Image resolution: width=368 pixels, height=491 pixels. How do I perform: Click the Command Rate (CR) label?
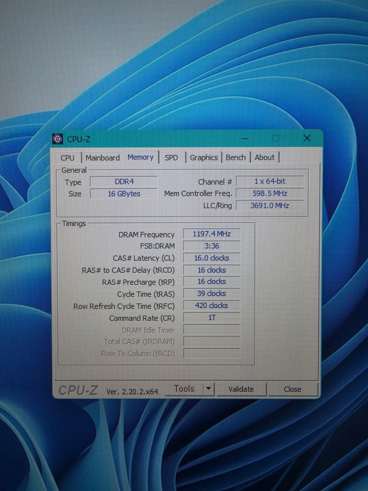(x=142, y=318)
